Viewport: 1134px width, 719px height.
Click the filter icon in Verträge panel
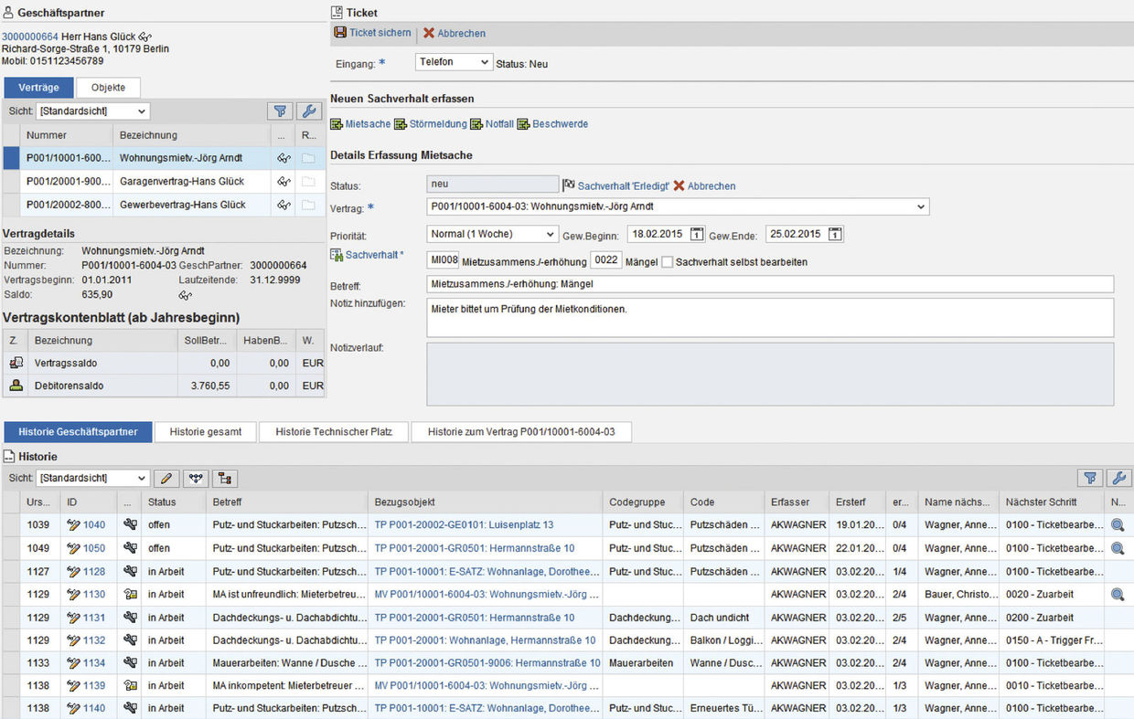280,111
